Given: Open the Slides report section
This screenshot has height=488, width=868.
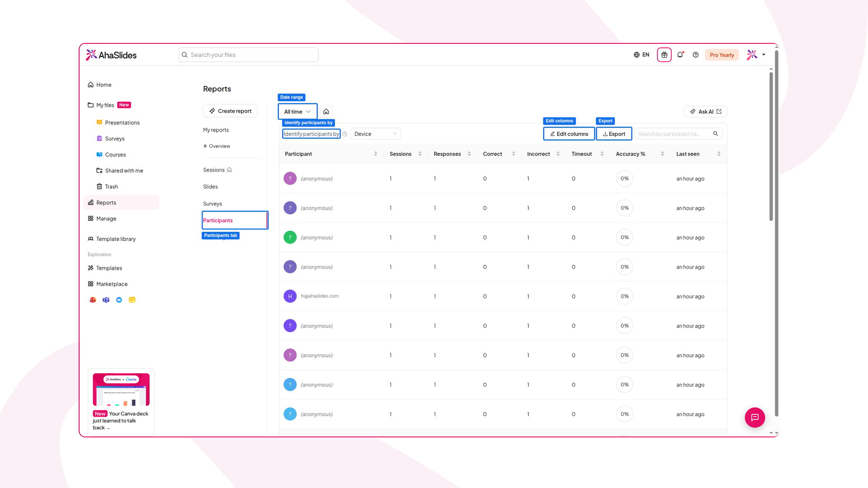Looking at the screenshot, I should coord(210,187).
